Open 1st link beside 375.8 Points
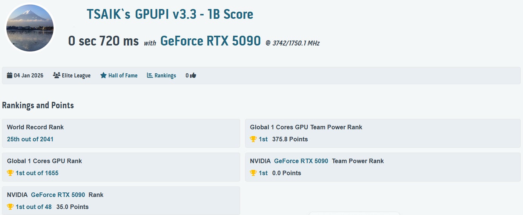523x215 pixels. click(263, 139)
